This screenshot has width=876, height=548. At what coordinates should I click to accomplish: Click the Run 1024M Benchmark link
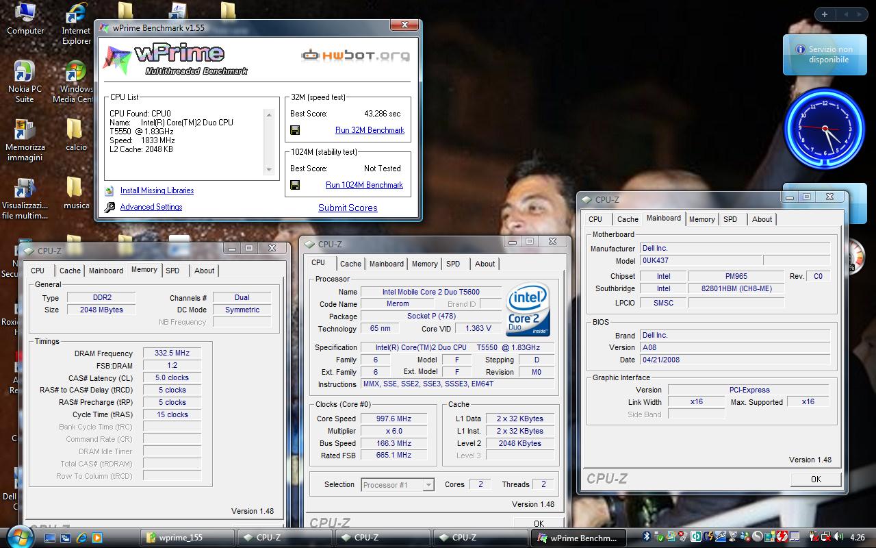tap(364, 185)
